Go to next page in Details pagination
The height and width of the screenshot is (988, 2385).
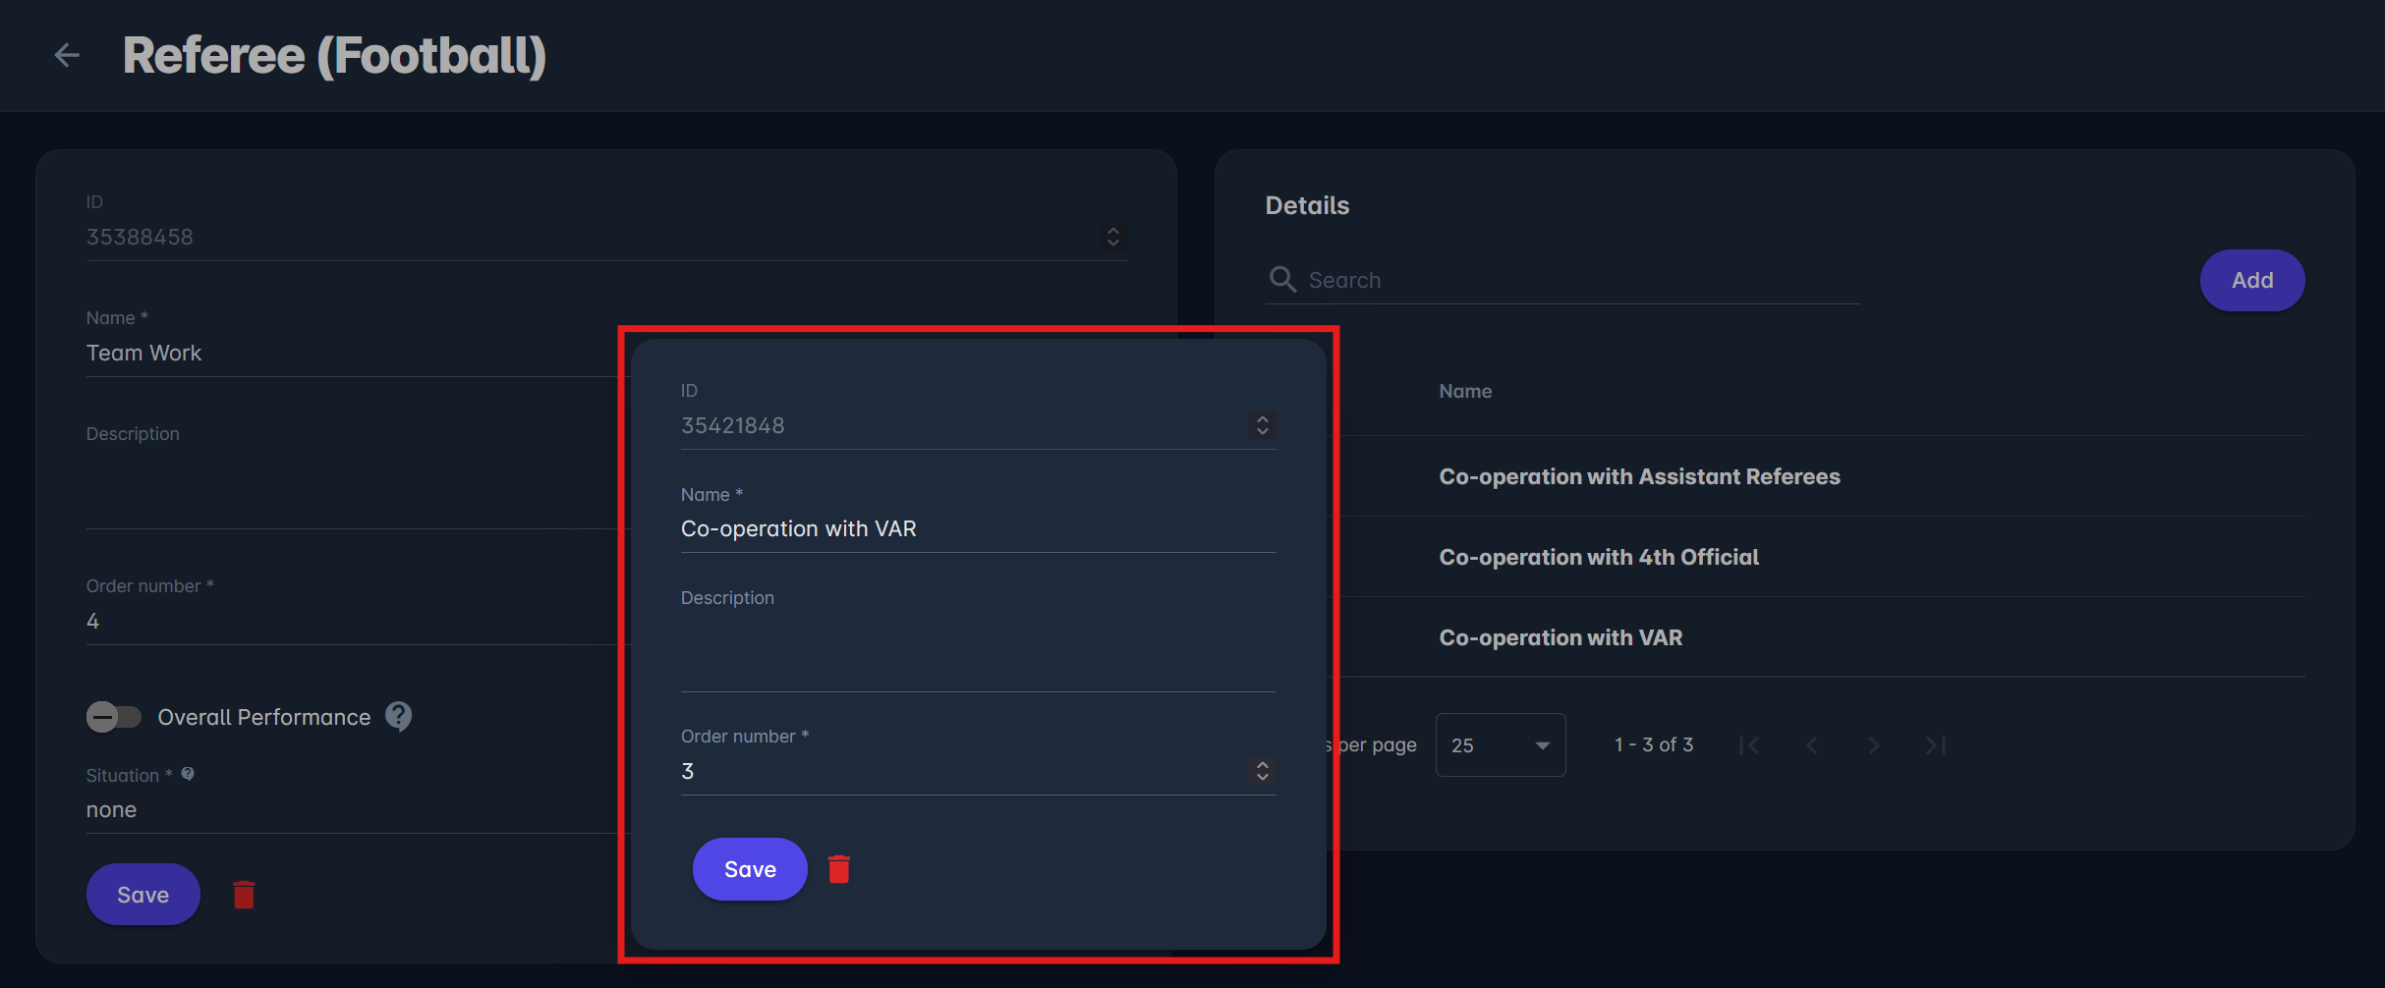coord(1873,745)
